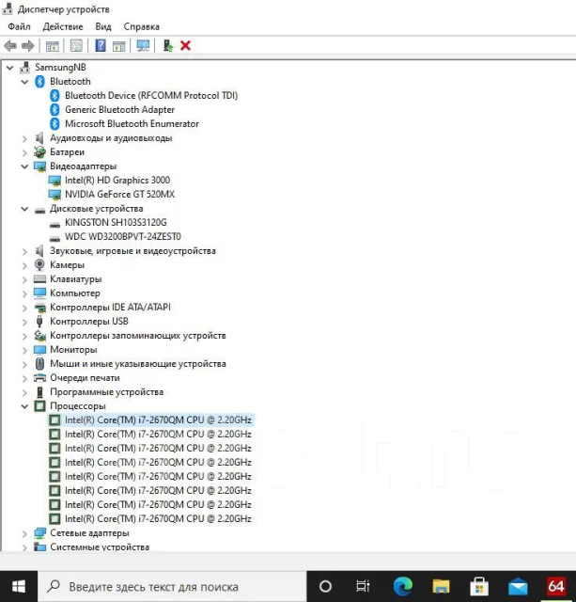Open File Explorer from taskbar
The height and width of the screenshot is (602, 576).
click(441, 587)
